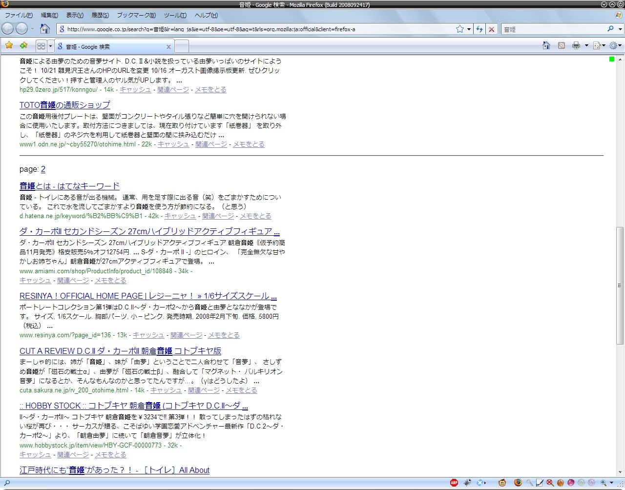Open the 江戸時代にも音姫があった All About link
Viewport: 625px width, 490px height.
click(x=114, y=470)
